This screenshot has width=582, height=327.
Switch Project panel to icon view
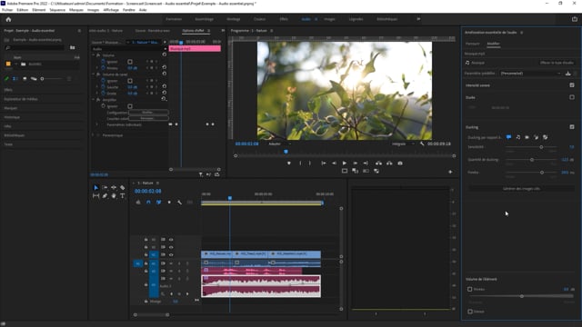pyautogui.click(x=25, y=79)
